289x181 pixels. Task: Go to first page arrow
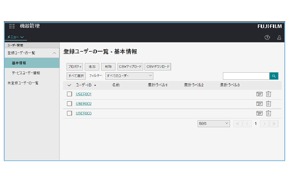point(238,123)
